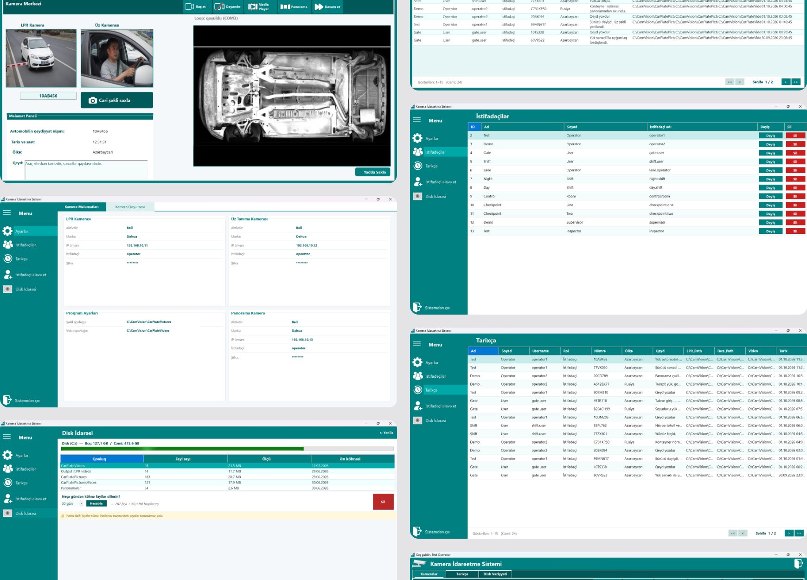The width and height of the screenshot is (807, 580).
Task: Launch the Panorama toolbar button
Action: pyautogui.click(x=294, y=6)
